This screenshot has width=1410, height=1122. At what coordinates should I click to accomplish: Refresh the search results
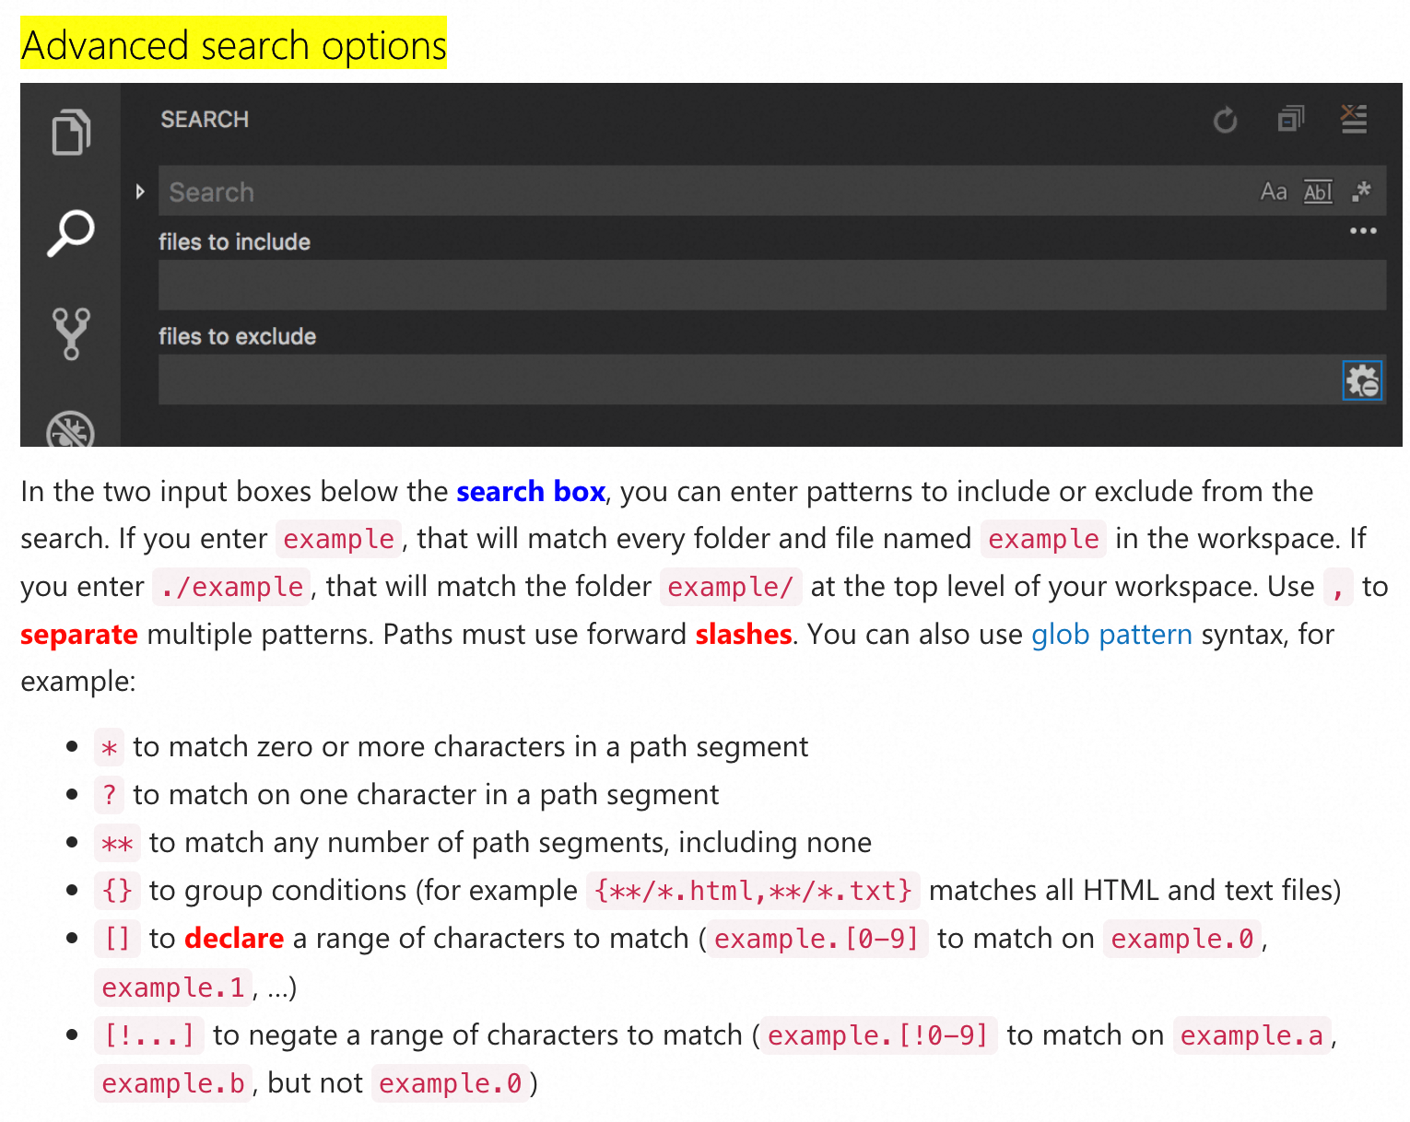point(1225,120)
